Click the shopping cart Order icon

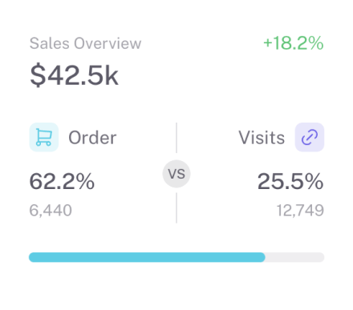[44, 137]
